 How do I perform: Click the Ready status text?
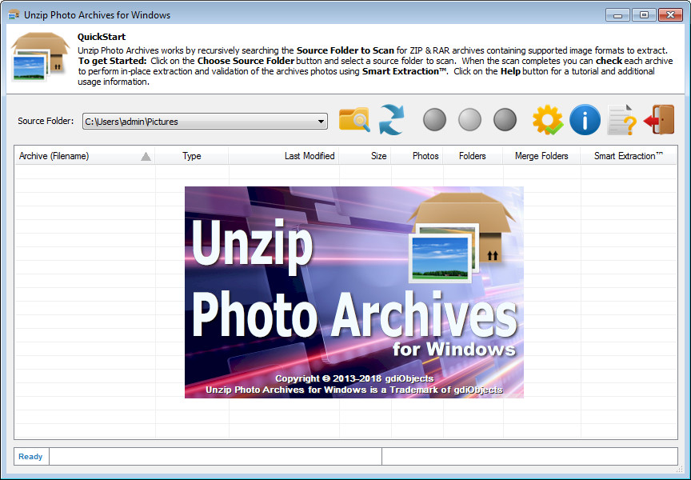coord(30,457)
